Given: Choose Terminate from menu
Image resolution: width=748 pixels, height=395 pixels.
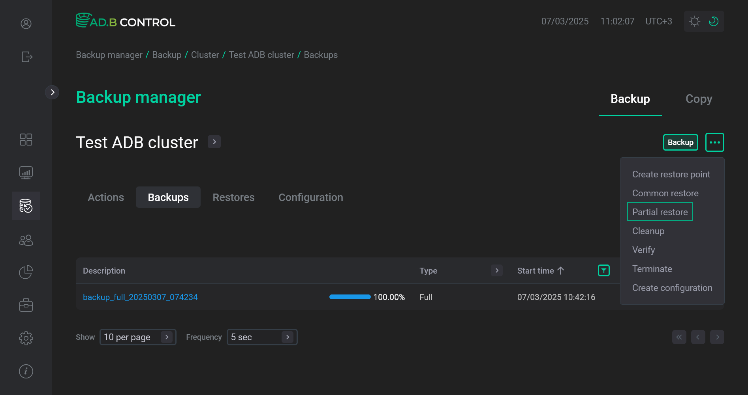Looking at the screenshot, I should click(x=652, y=269).
